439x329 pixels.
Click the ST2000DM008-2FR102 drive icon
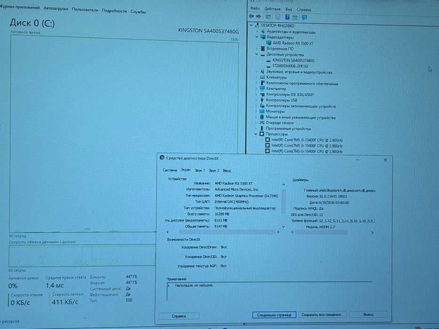pos(269,66)
